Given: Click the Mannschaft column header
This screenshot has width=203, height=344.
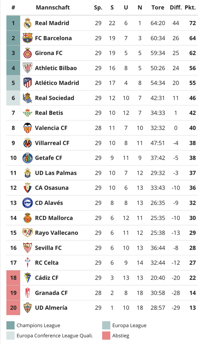Looking at the screenshot, I should [x=53, y=7].
